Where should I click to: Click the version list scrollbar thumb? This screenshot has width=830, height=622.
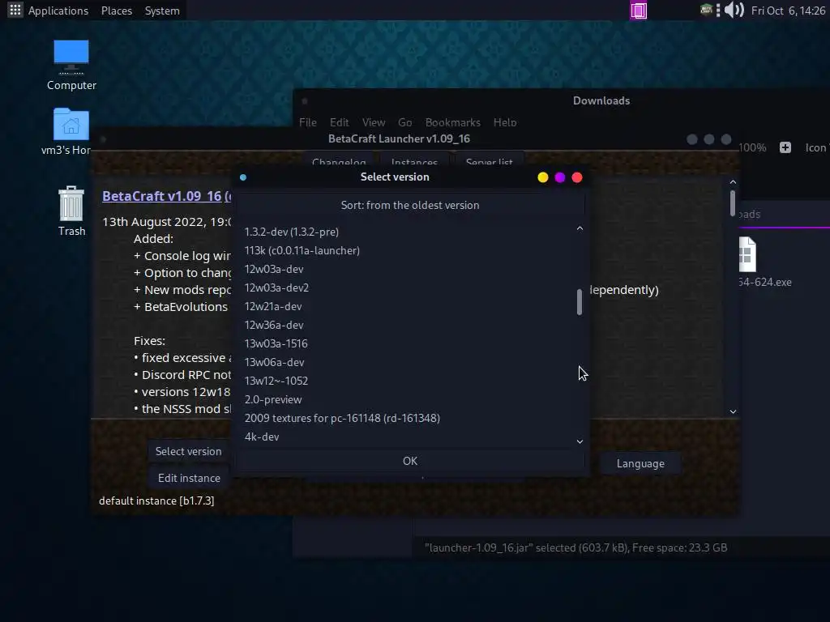click(x=580, y=301)
